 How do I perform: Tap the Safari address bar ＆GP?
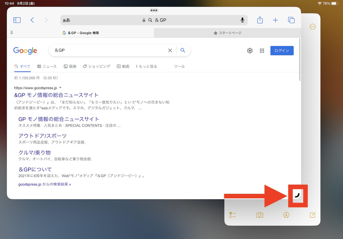click(x=154, y=20)
